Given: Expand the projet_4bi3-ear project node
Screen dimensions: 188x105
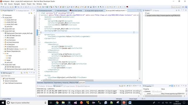Looking at the screenshot, I should pyautogui.click(x=1, y=29).
